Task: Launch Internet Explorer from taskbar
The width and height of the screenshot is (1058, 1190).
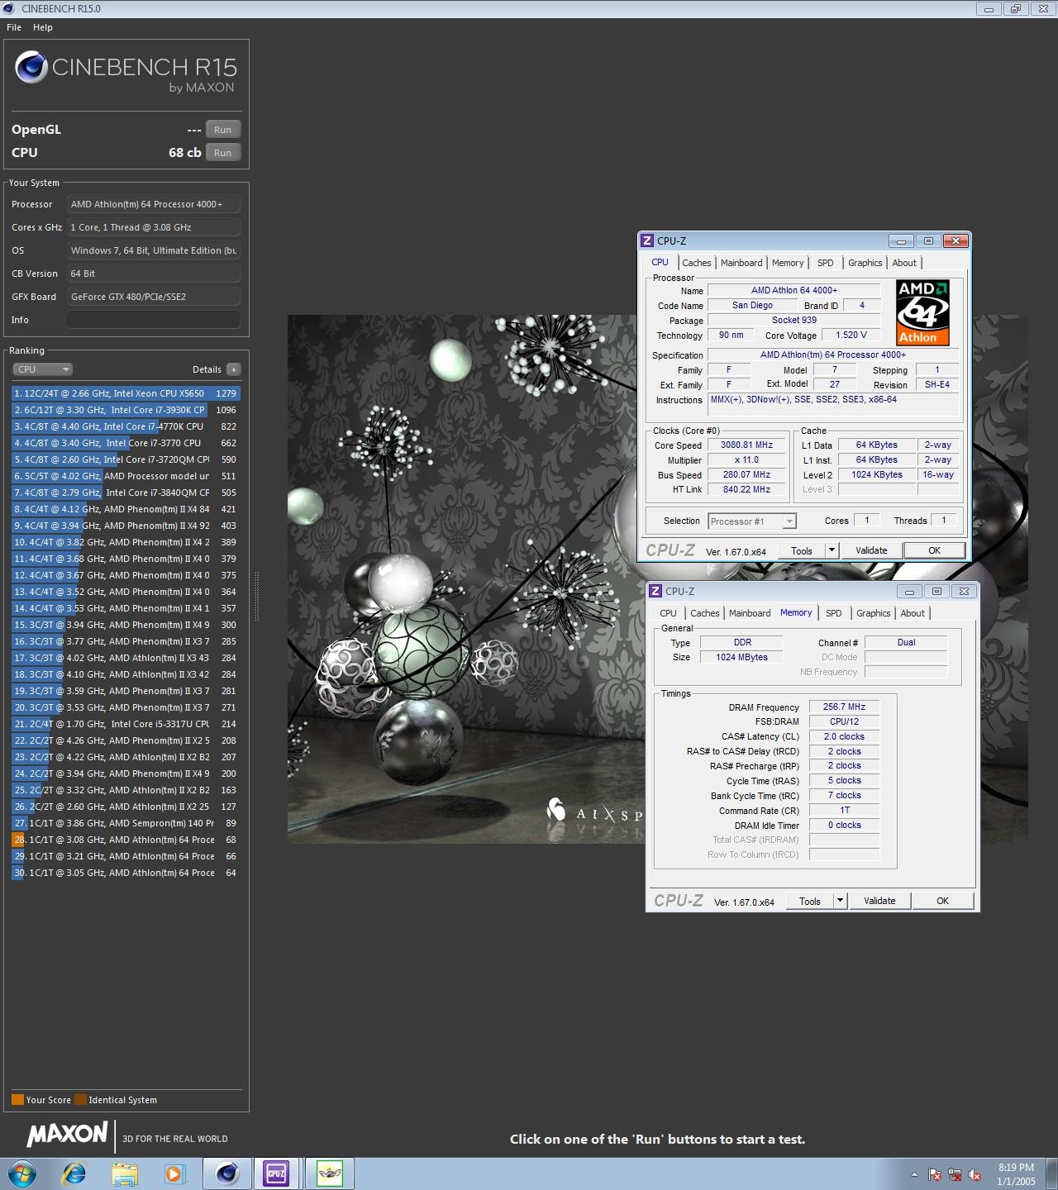Action: tap(74, 1173)
